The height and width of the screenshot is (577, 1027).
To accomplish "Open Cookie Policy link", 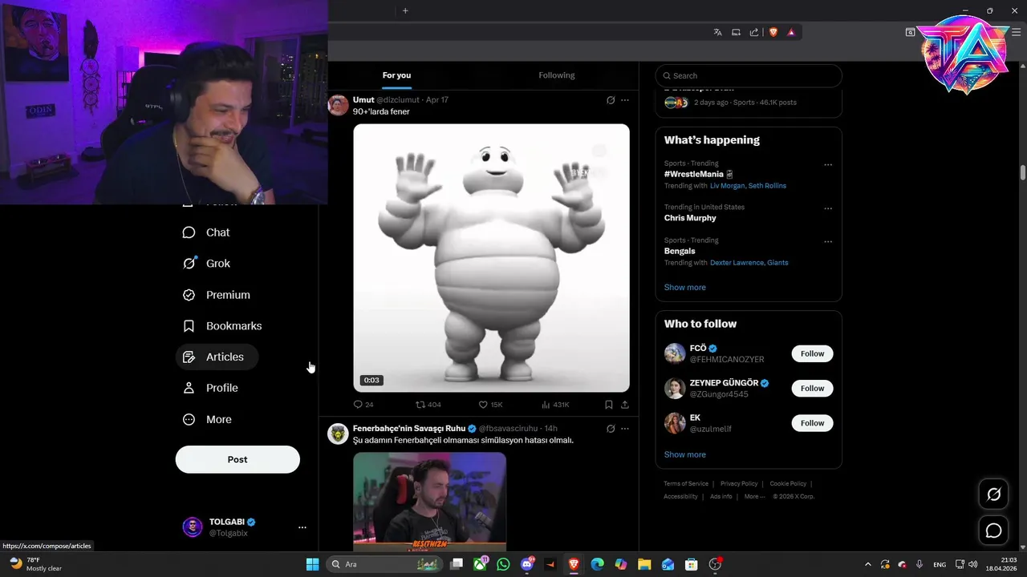I will (788, 484).
